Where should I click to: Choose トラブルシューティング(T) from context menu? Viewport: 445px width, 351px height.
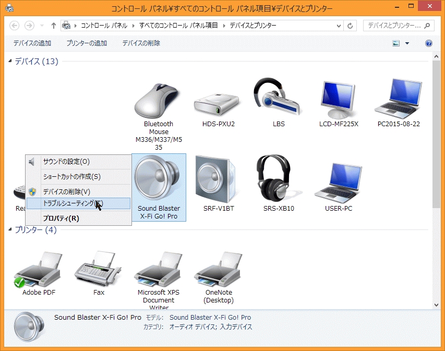(79, 203)
